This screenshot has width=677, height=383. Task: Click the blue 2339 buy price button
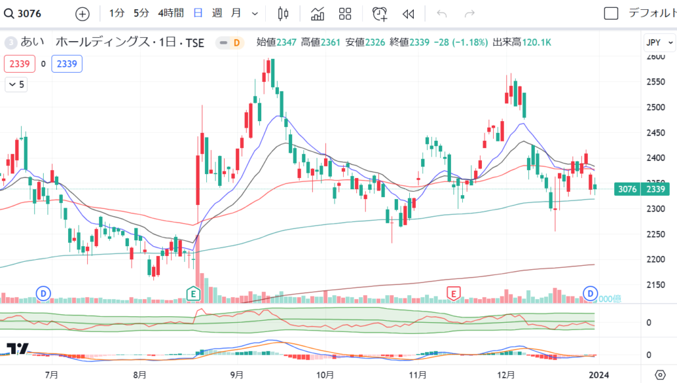pyautogui.click(x=66, y=64)
